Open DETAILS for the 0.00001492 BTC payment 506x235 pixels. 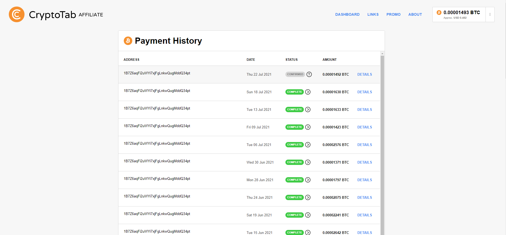tap(365, 74)
